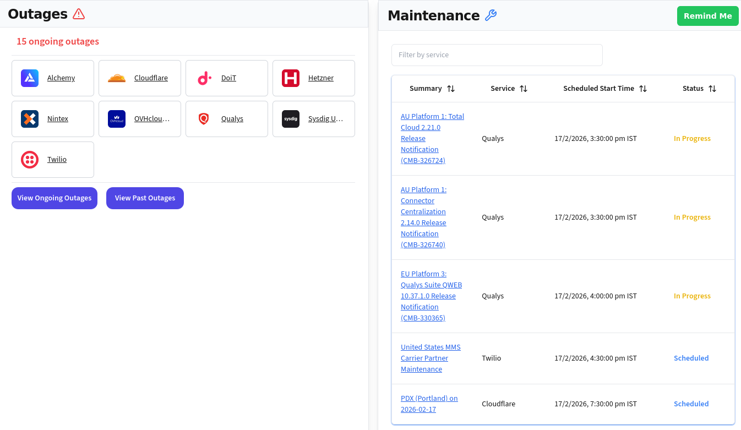Click the Cloudflare cloud logo icon
Image resolution: width=741 pixels, height=430 pixels.
tap(117, 78)
